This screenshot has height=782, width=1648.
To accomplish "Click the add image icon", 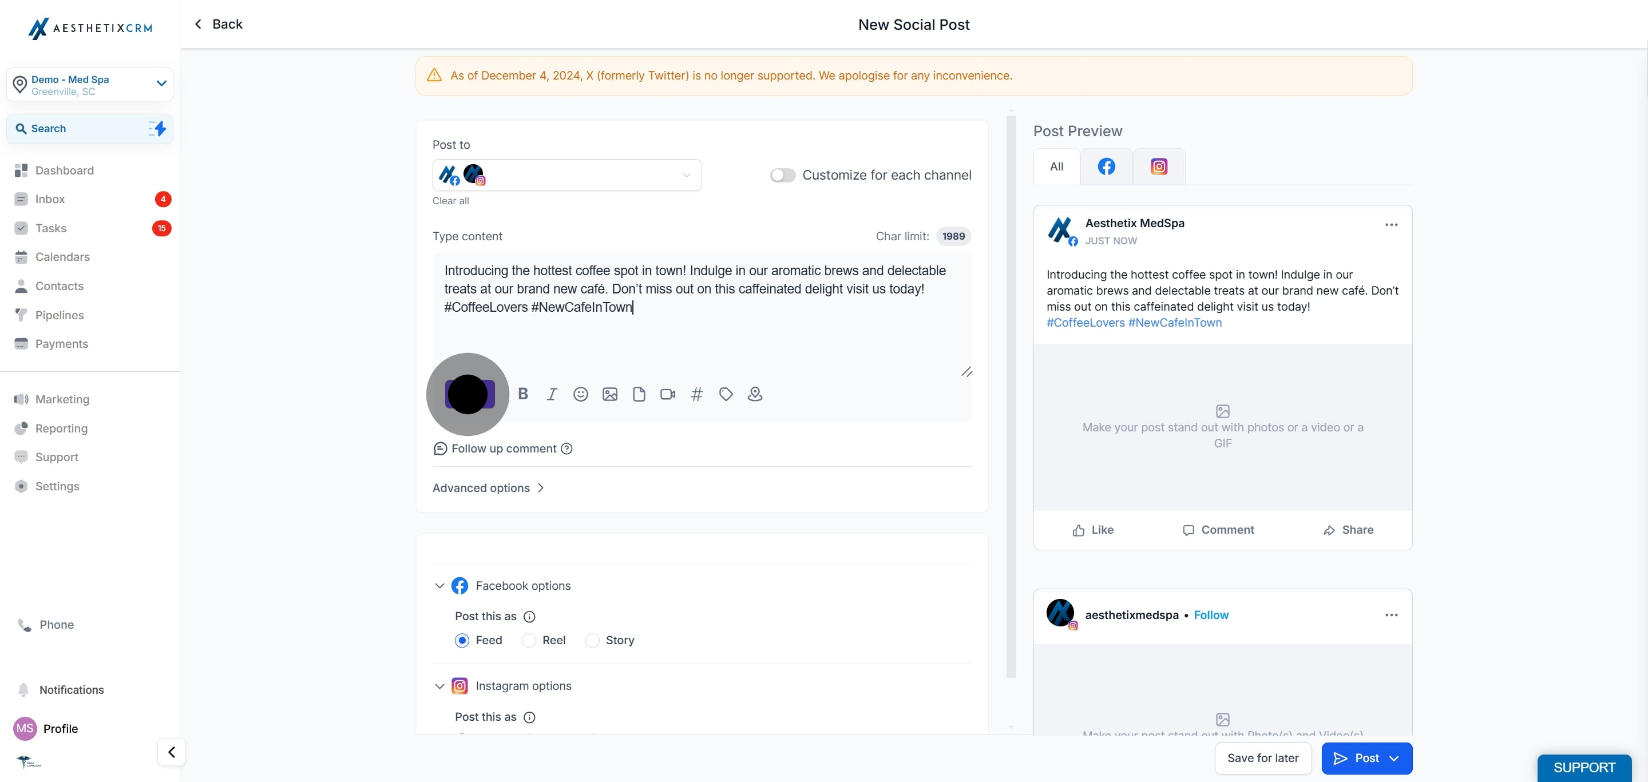I will tap(609, 394).
